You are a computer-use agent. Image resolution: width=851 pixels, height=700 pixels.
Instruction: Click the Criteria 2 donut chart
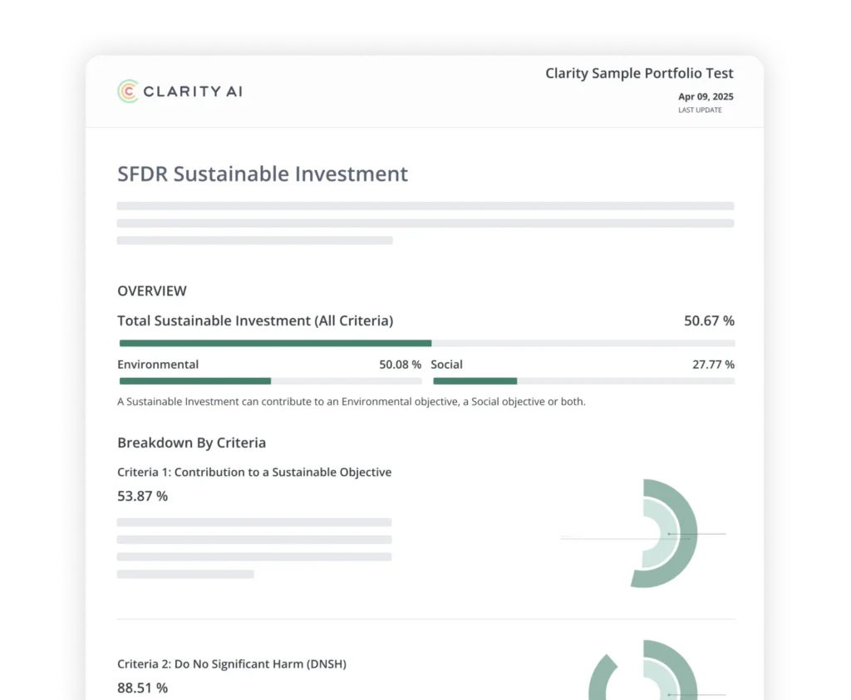tap(643, 670)
